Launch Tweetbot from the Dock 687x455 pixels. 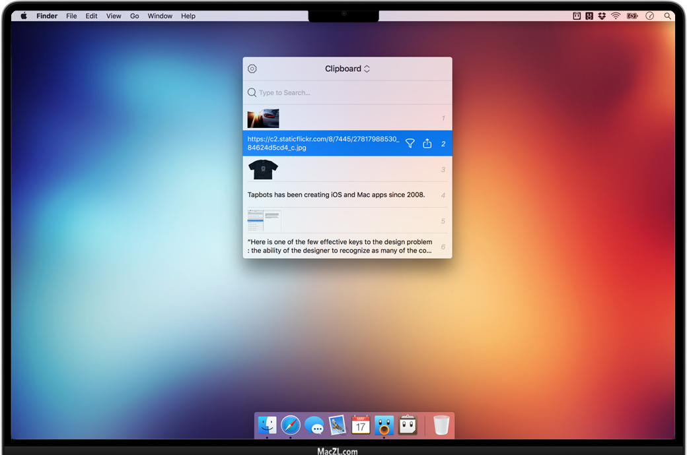coord(384,425)
